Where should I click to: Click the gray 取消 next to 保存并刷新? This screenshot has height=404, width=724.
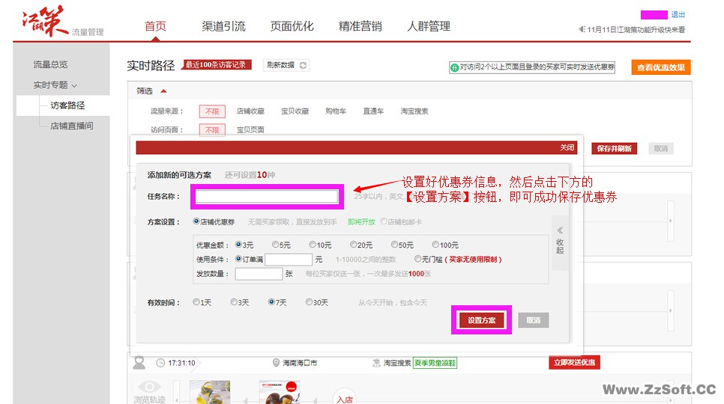tap(661, 148)
